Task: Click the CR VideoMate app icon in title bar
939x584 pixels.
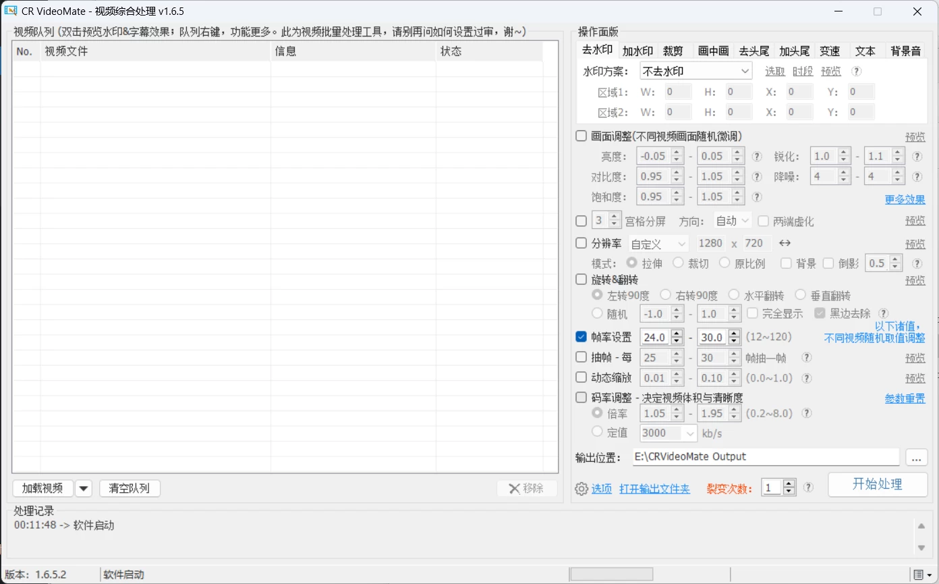Action: tap(11, 11)
